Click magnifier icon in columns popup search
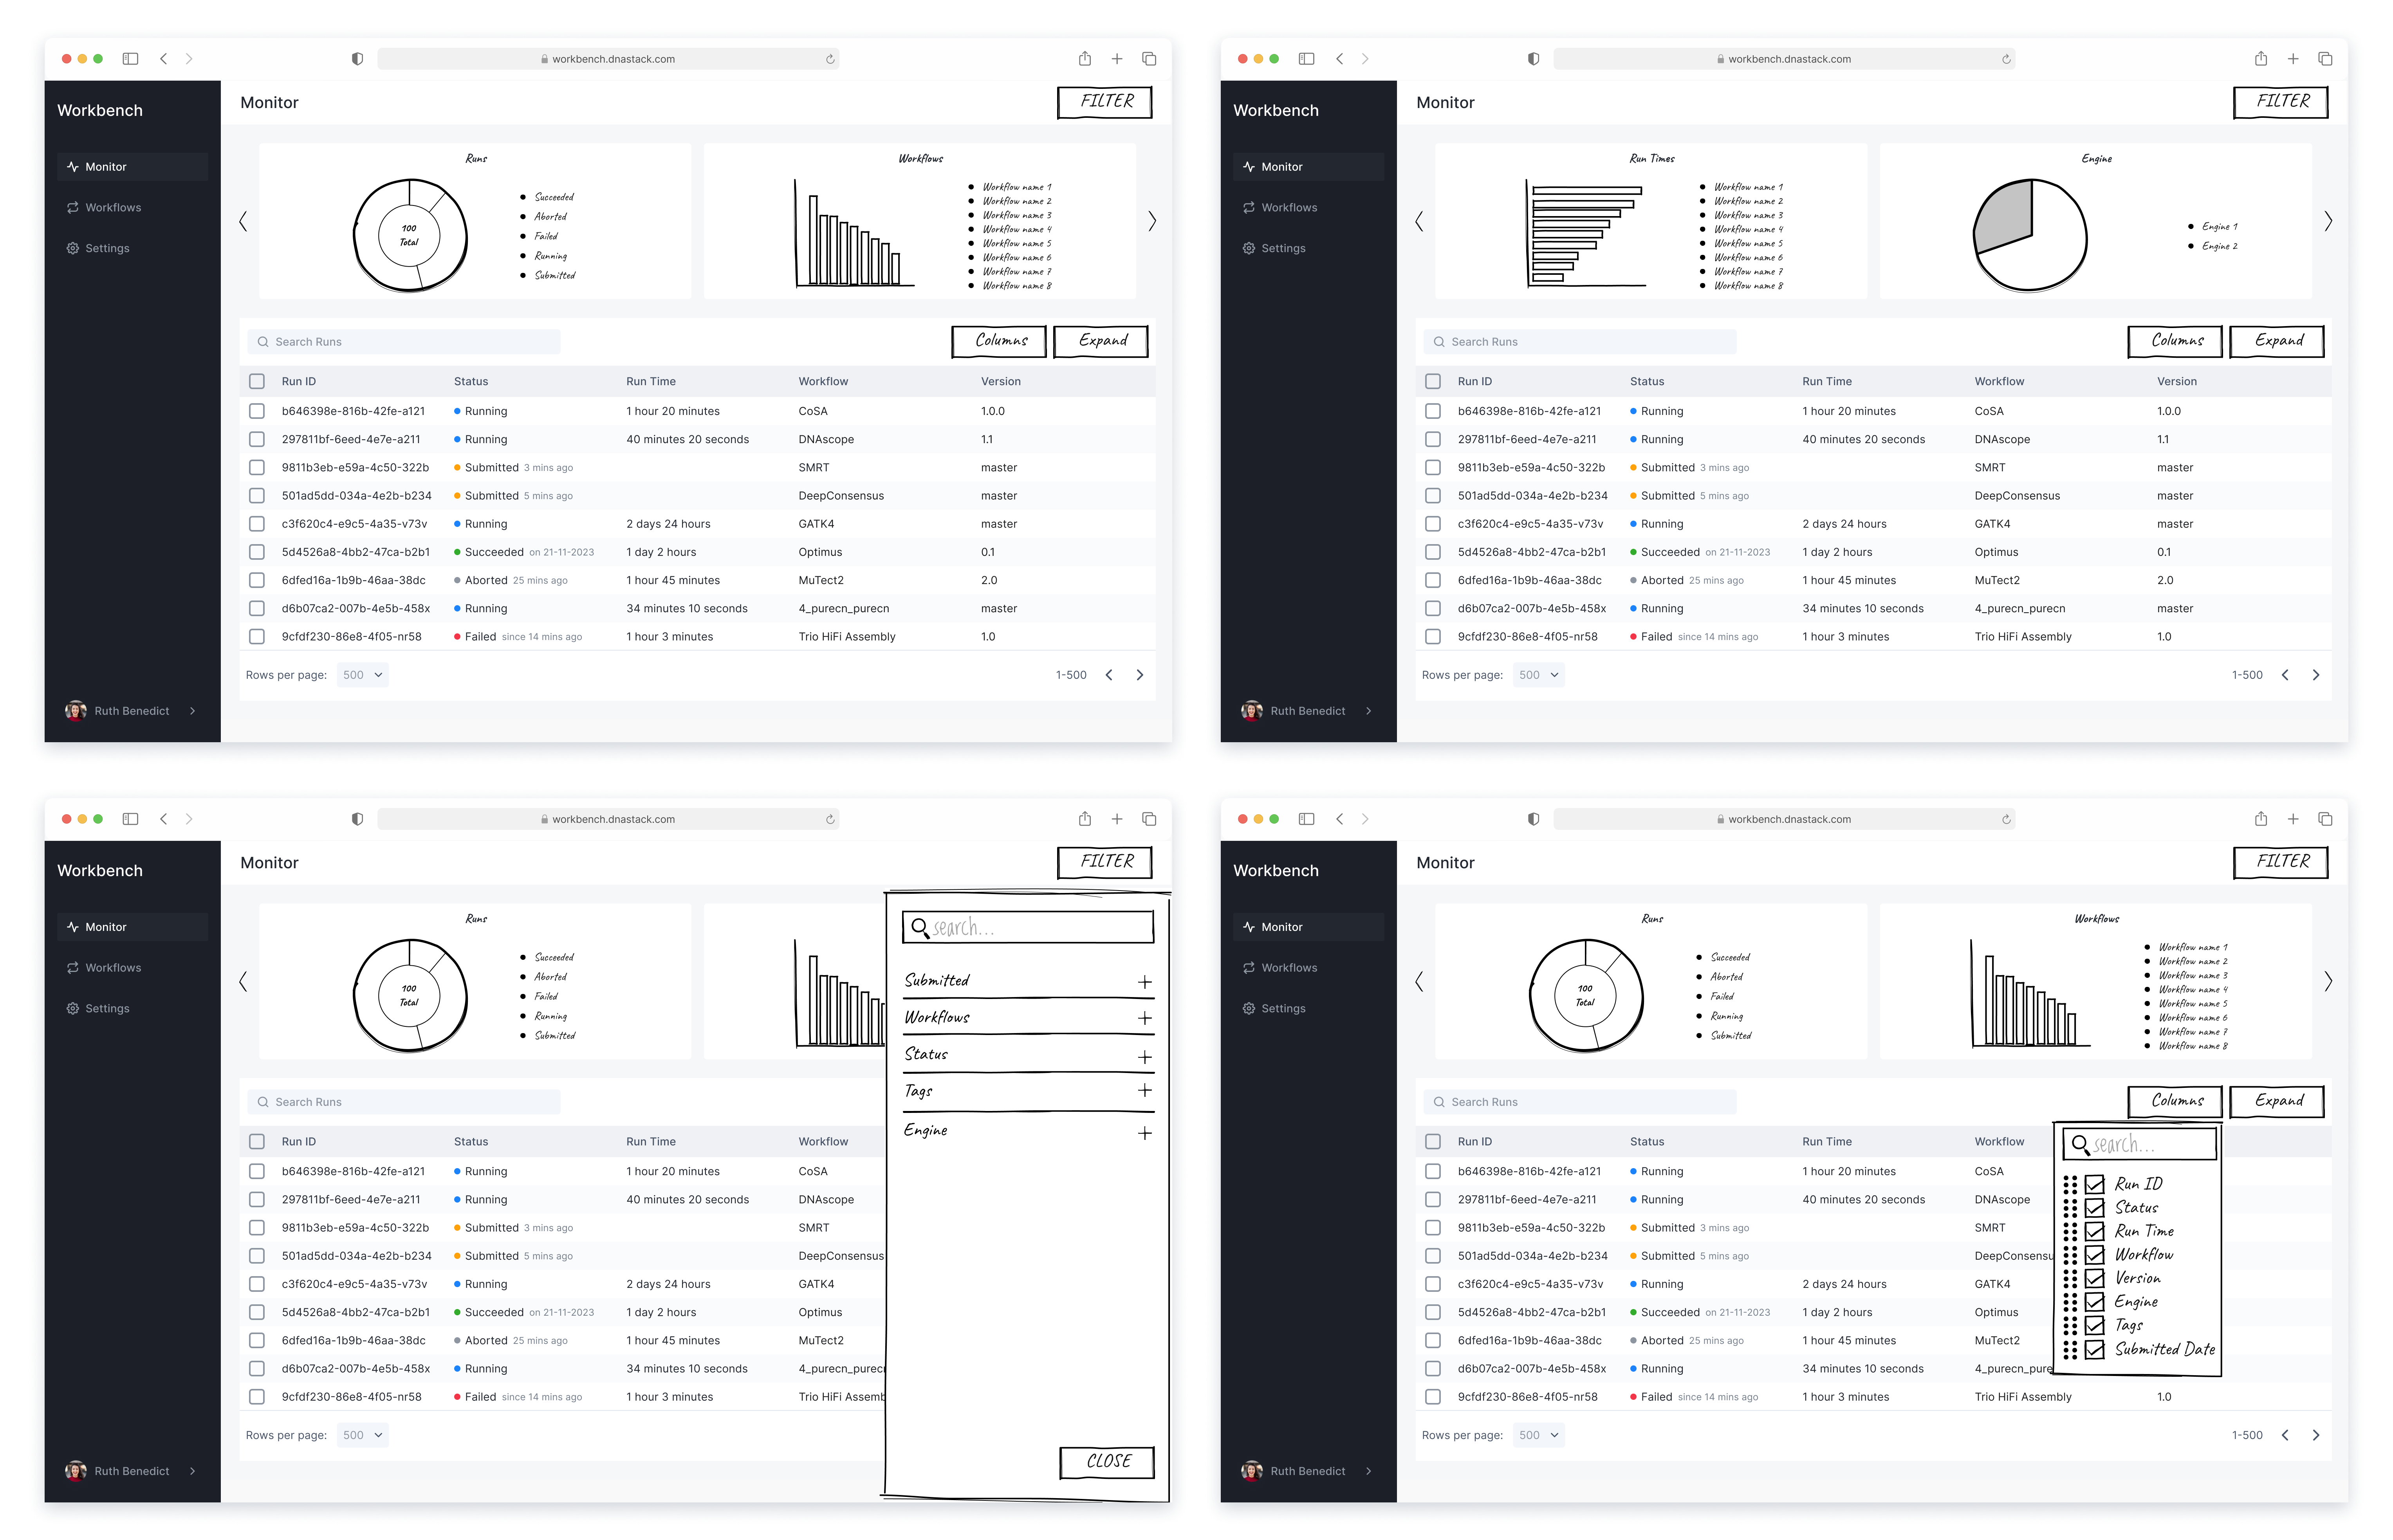2393x1540 pixels. (2080, 1144)
